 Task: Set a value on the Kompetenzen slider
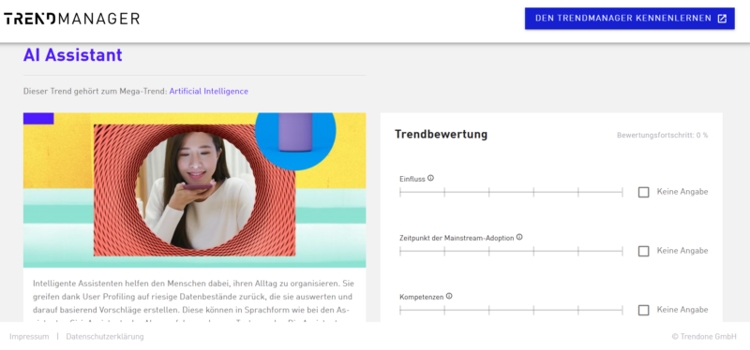click(511, 311)
